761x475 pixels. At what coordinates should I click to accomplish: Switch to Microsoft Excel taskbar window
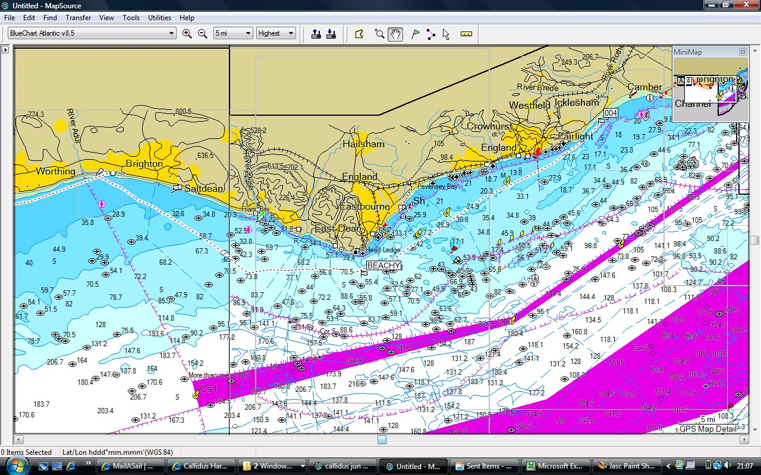[x=556, y=466]
